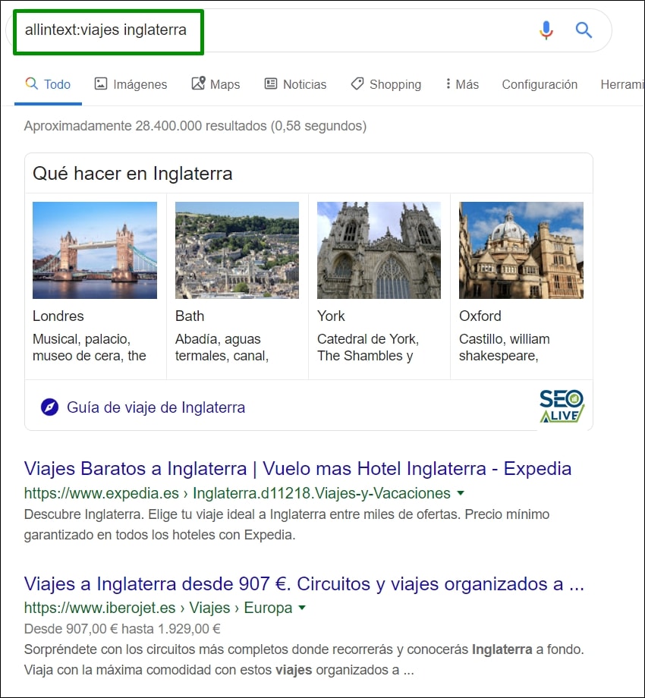Open the Guía de viaje de Inglaterra link
The height and width of the screenshot is (698, 645).
tap(156, 407)
